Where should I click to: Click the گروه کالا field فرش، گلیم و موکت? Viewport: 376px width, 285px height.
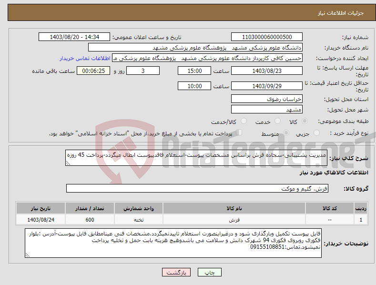pos(197,188)
